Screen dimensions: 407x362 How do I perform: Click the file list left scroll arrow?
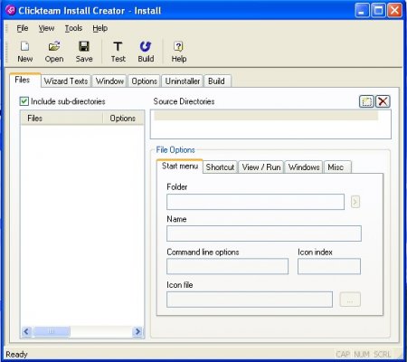(26, 331)
